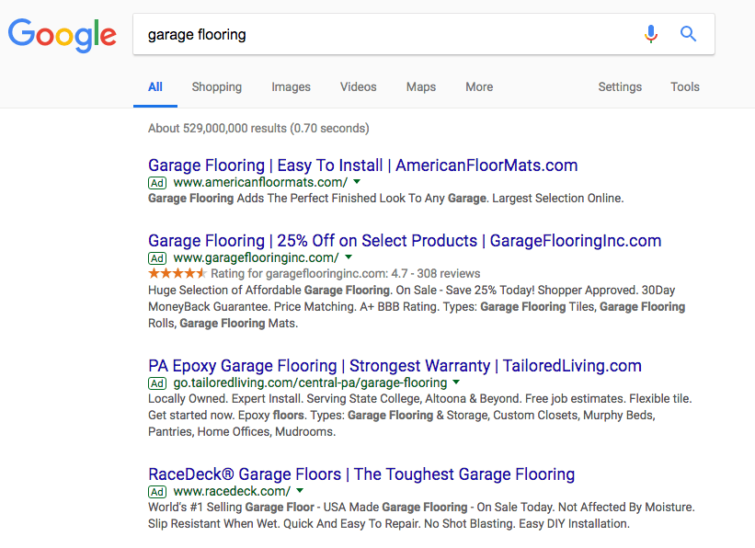Click the www.garageflooringinc.com/ URL
This screenshot has height=548, width=755.
tap(257, 257)
